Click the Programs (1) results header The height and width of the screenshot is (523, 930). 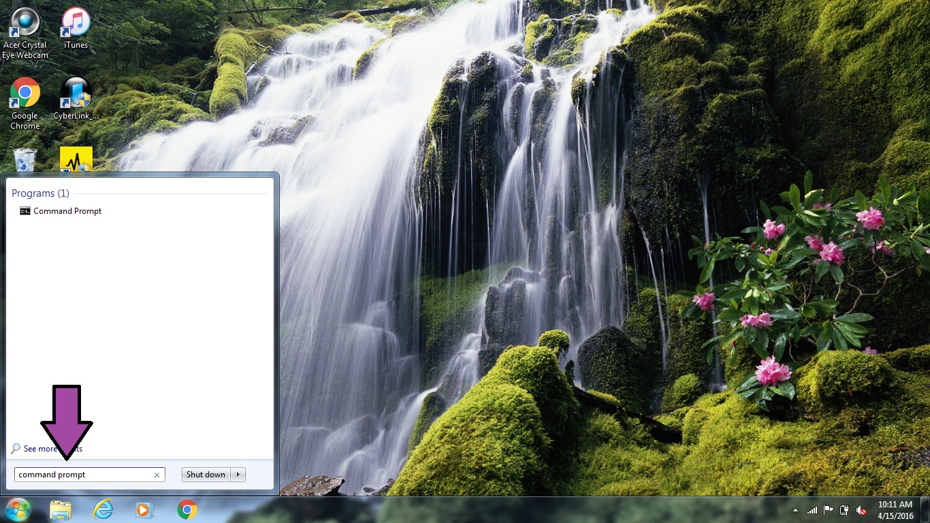point(40,193)
